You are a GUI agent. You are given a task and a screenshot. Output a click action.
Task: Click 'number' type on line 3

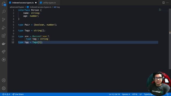(34, 16)
